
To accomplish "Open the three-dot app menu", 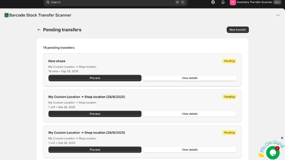I will coord(278,15).
